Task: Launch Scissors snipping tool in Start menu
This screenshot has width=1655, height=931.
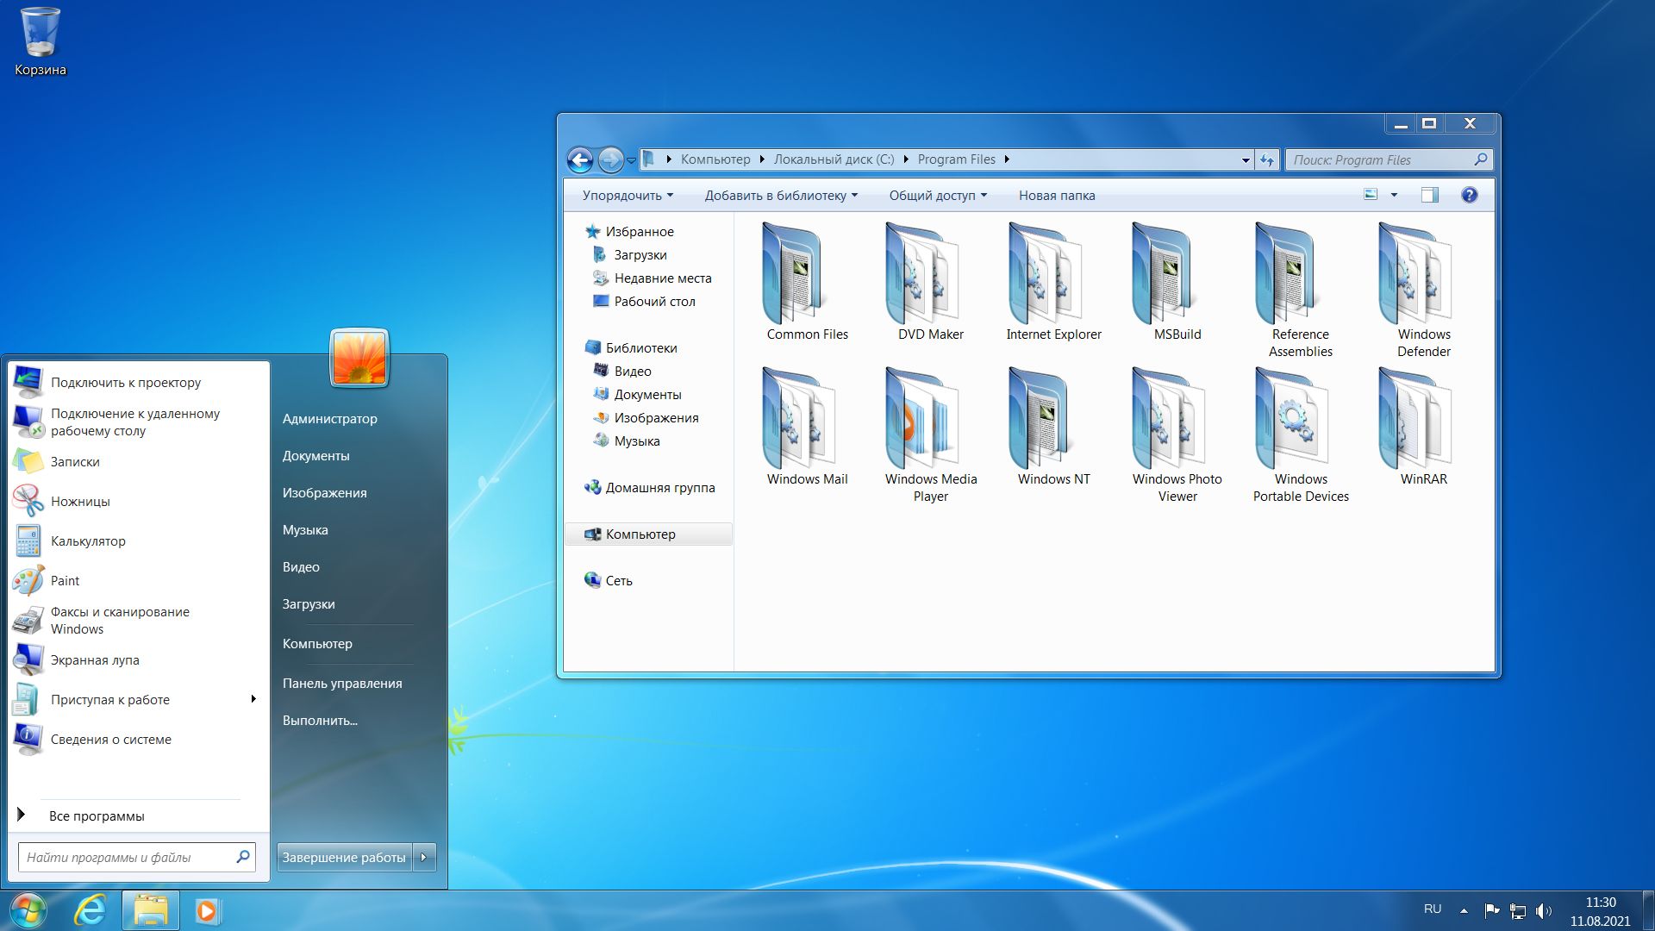Action: pyautogui.click(x=80, y=502)
